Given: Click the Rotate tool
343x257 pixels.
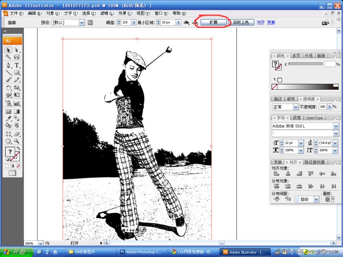Looking at the screenshot, I should (8, 88).
